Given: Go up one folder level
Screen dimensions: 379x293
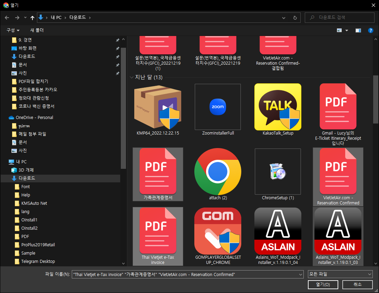Looking at the screenshot, I should tap(32, 18).
